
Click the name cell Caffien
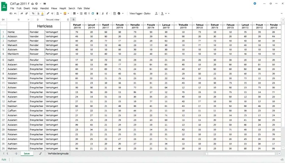click(x=18, y=111)
